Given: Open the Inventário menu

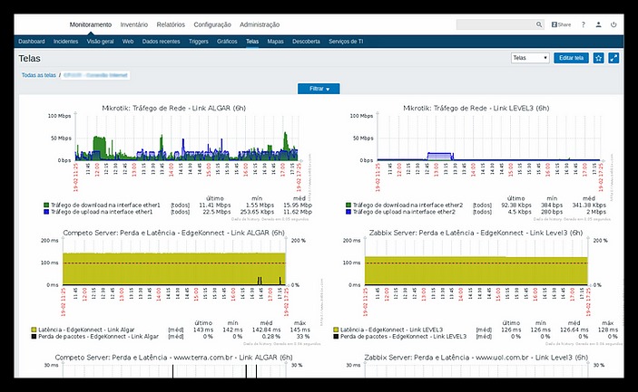Looking at the screenshot, I should click(x=134, y=24).
